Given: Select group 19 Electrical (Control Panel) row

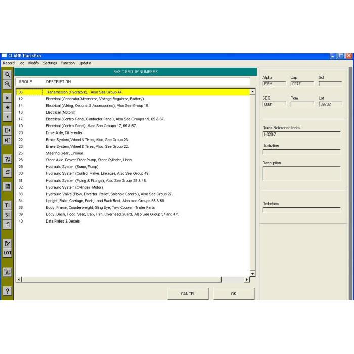Looking at the screenshot, I should [133, 126].
